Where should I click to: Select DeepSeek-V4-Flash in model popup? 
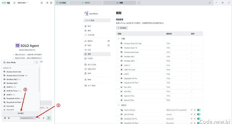[21, 102]
